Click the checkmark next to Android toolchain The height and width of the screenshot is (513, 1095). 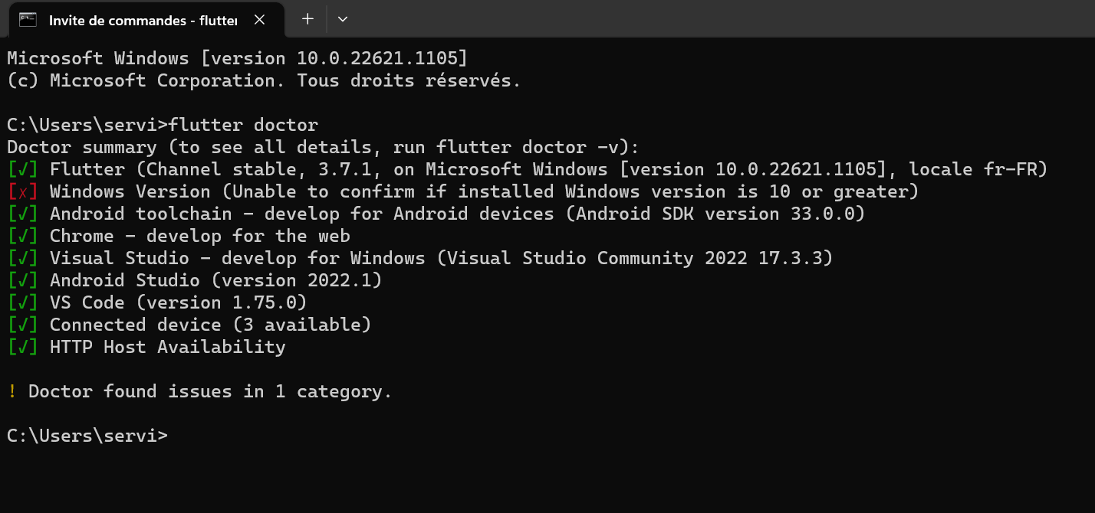point(21,213)
